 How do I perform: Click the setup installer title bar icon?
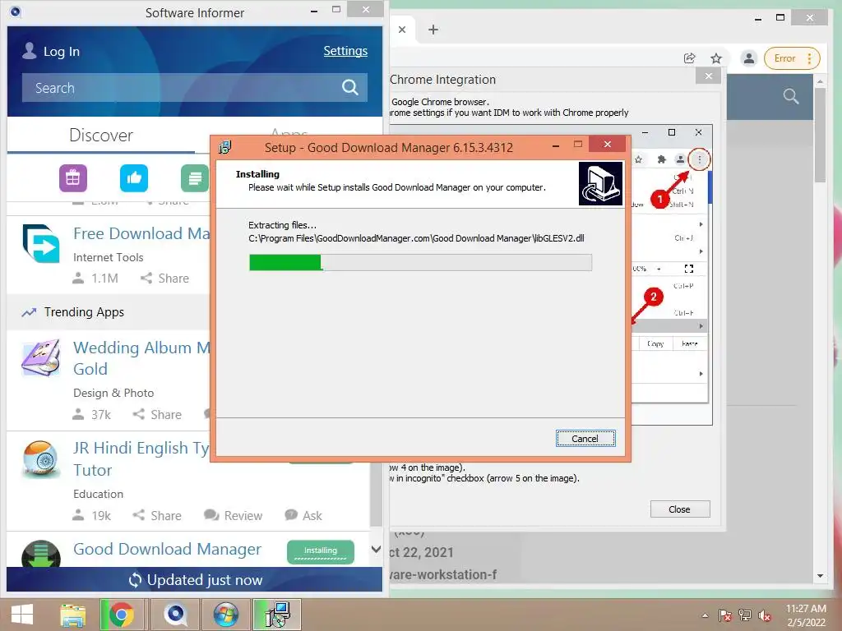coord(225,148)
